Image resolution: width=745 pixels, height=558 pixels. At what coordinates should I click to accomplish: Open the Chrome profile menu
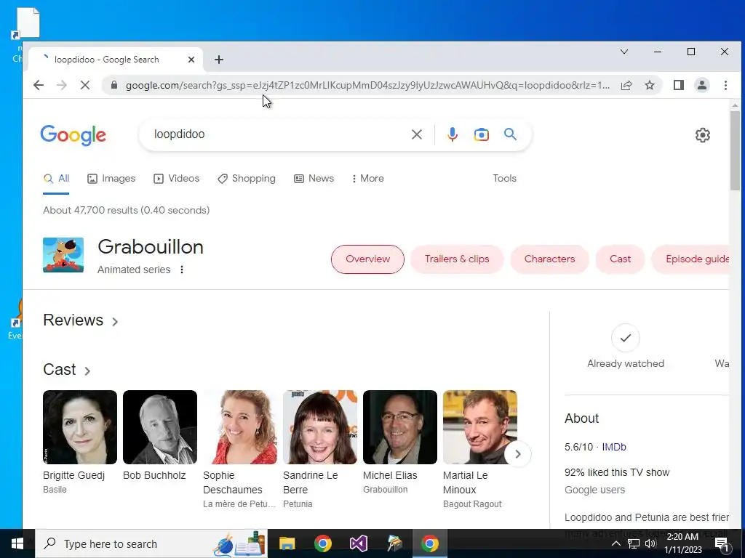[x=702, y=86]
